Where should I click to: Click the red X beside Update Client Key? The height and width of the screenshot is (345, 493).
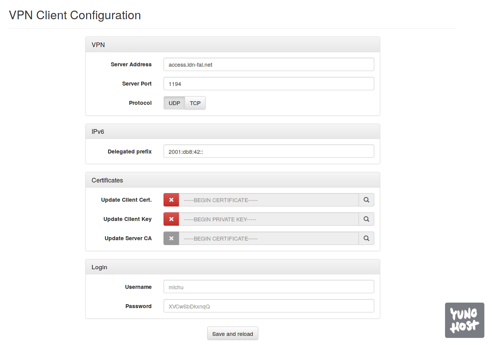click(x=171, y=219)
